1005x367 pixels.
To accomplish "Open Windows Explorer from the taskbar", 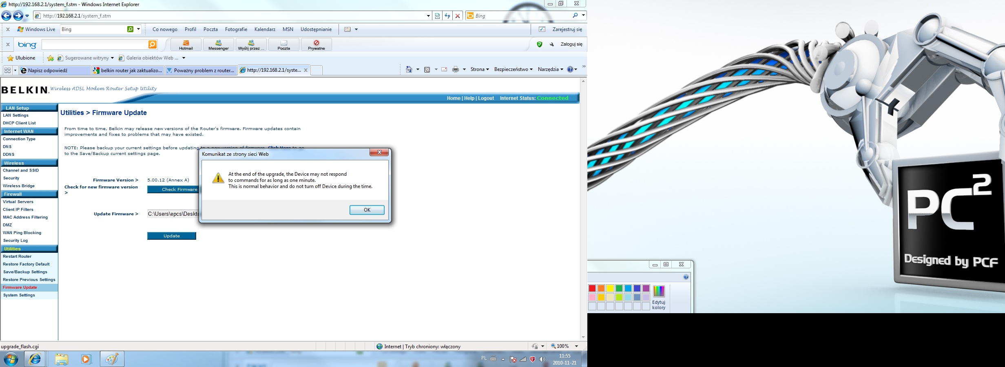I will tap(62, 359).
